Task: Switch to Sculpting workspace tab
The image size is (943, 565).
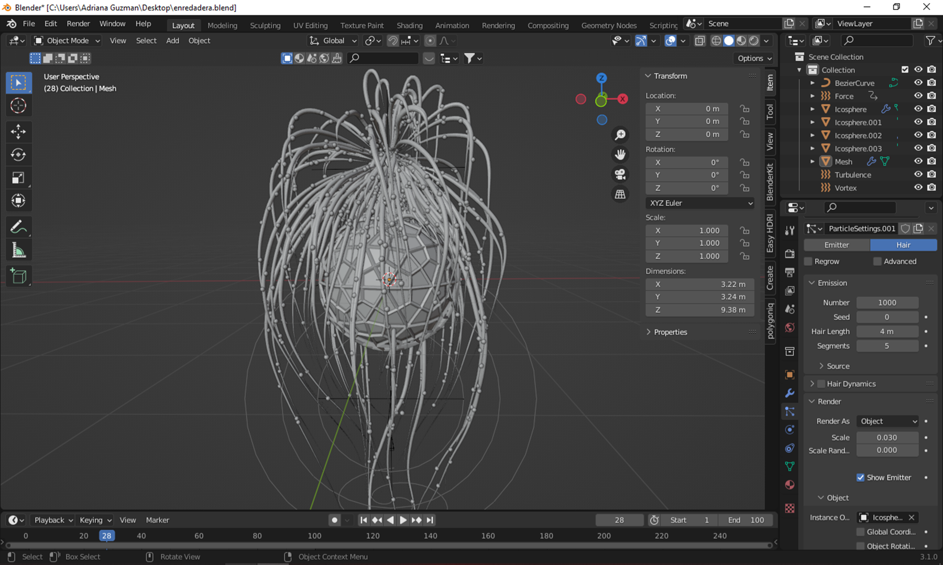Action: pyautogui.click(x=265, y=25)
